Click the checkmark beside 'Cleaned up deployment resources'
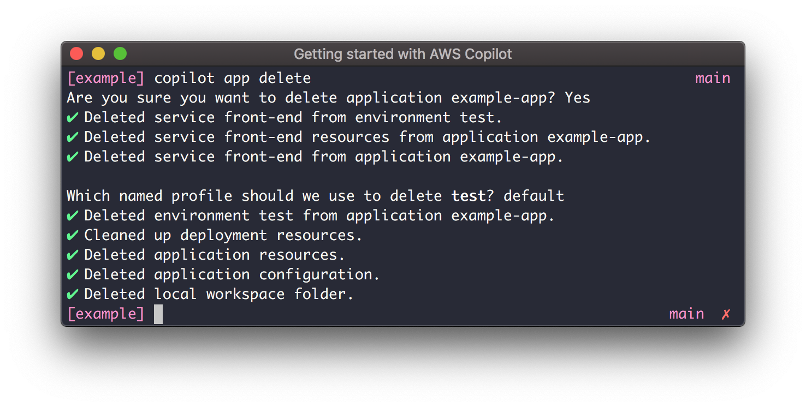Screen dimensions: 806x407 point(73,235)
